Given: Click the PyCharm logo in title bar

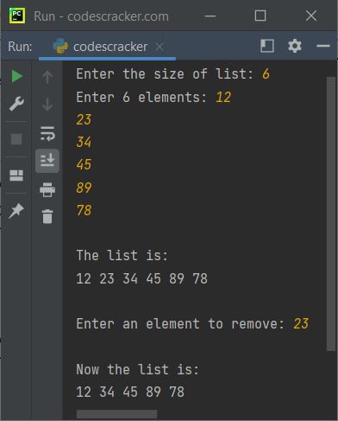Looking at the screenshot, I should 17,16.
